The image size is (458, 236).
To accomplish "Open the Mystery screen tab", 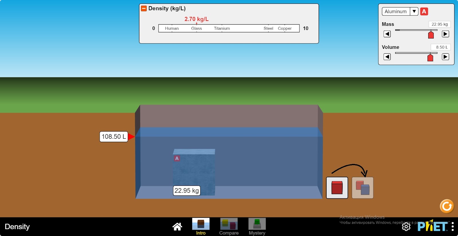I will click(257, 227).
